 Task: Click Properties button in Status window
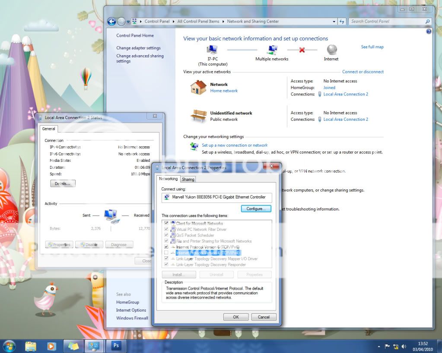coord(59,245)
